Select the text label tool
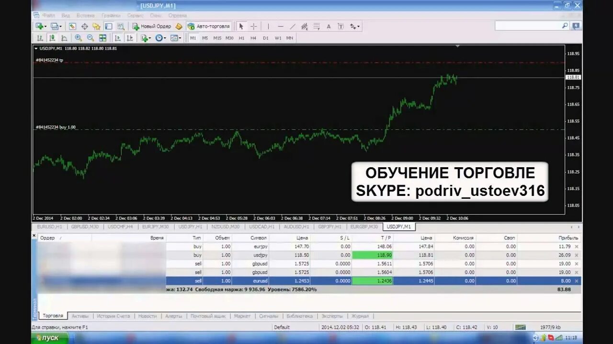 [x=341, y=26]
